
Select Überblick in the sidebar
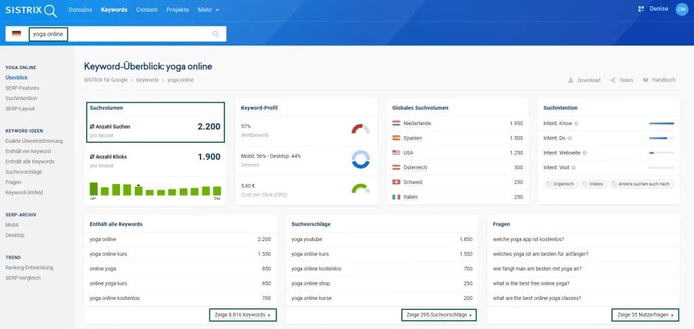[16, 77]
